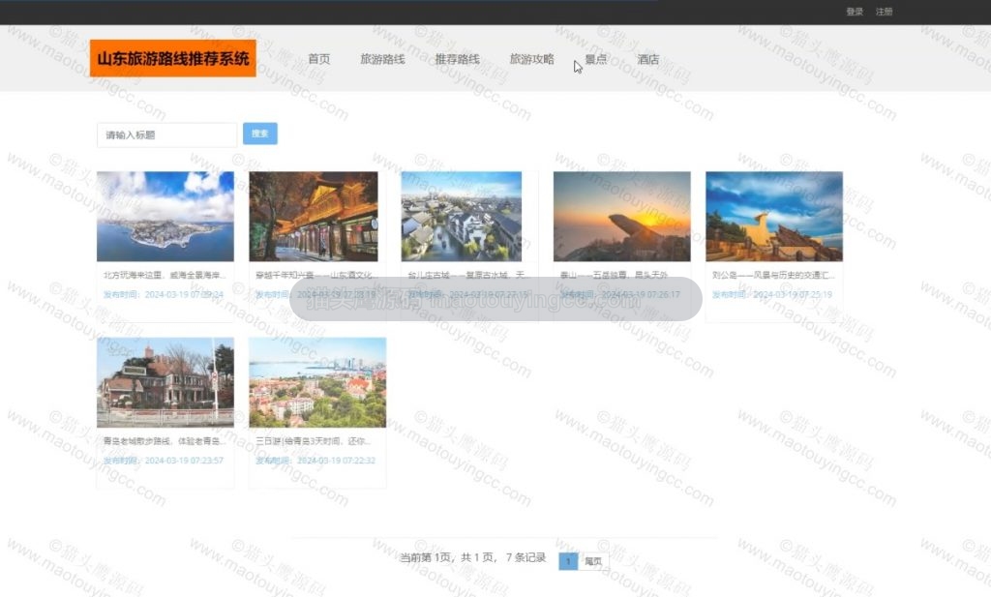The image size is (991, 597).
Task: Click publish time 2024-03-19 07:22:32
Action: tap(315, 461)
